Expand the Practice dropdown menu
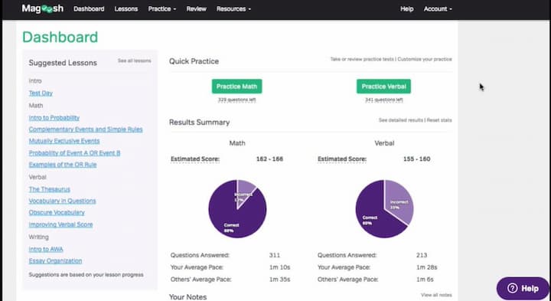Image resolution: width=551 pixels, height=301 pixels. point(162,8)
